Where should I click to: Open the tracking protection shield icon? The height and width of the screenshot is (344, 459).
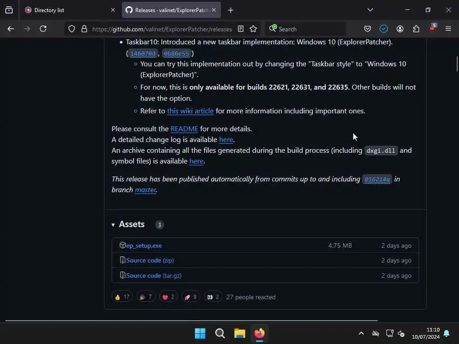pyautogui.click(x=72, y=29)
